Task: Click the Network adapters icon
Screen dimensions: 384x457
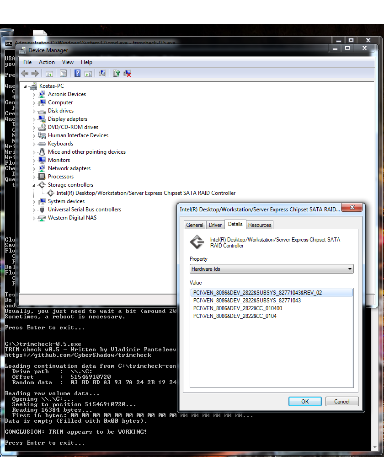Action: point(42,168)
